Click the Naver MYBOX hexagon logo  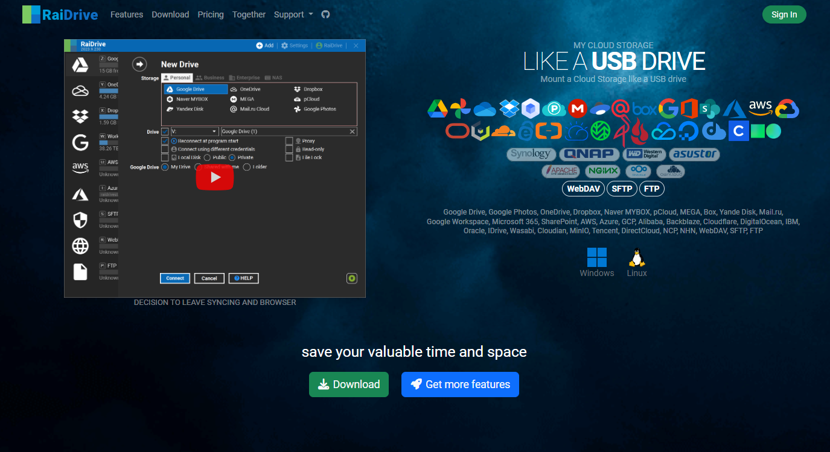click(530, 108)
